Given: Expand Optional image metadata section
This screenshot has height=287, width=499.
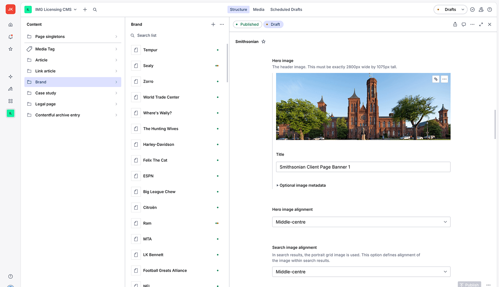Looking at the screenshot, I should pos(301,185).
